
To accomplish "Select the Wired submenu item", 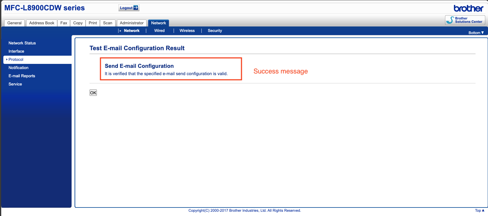I will click(x=159, y=31).
